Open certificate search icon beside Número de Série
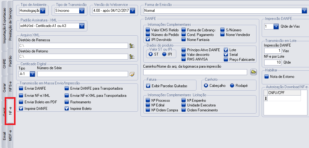 click(132, 74)
